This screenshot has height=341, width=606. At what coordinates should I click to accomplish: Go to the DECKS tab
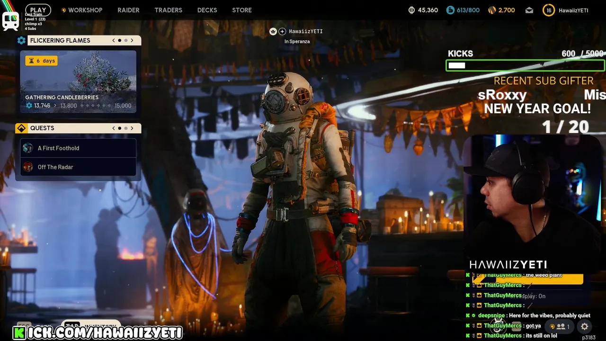click(x=207, y=10)
